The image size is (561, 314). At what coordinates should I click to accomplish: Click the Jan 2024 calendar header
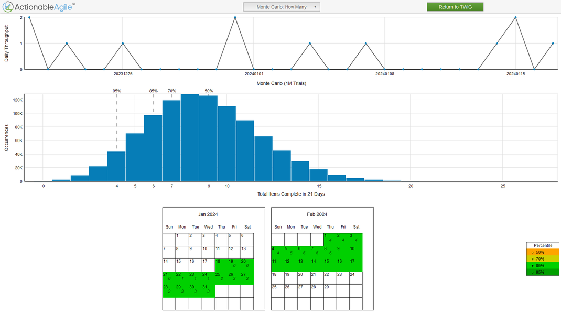[209, 214]
